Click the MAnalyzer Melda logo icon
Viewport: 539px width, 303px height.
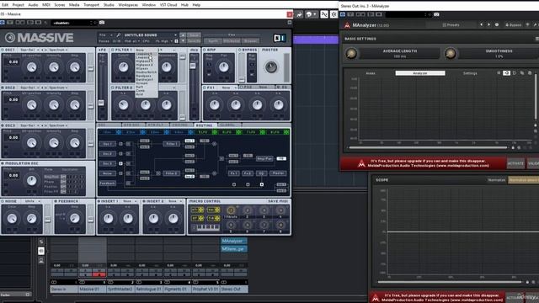tap(347, 25)
